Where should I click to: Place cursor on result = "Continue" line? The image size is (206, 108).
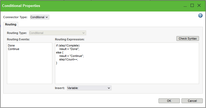pos(72,56)
